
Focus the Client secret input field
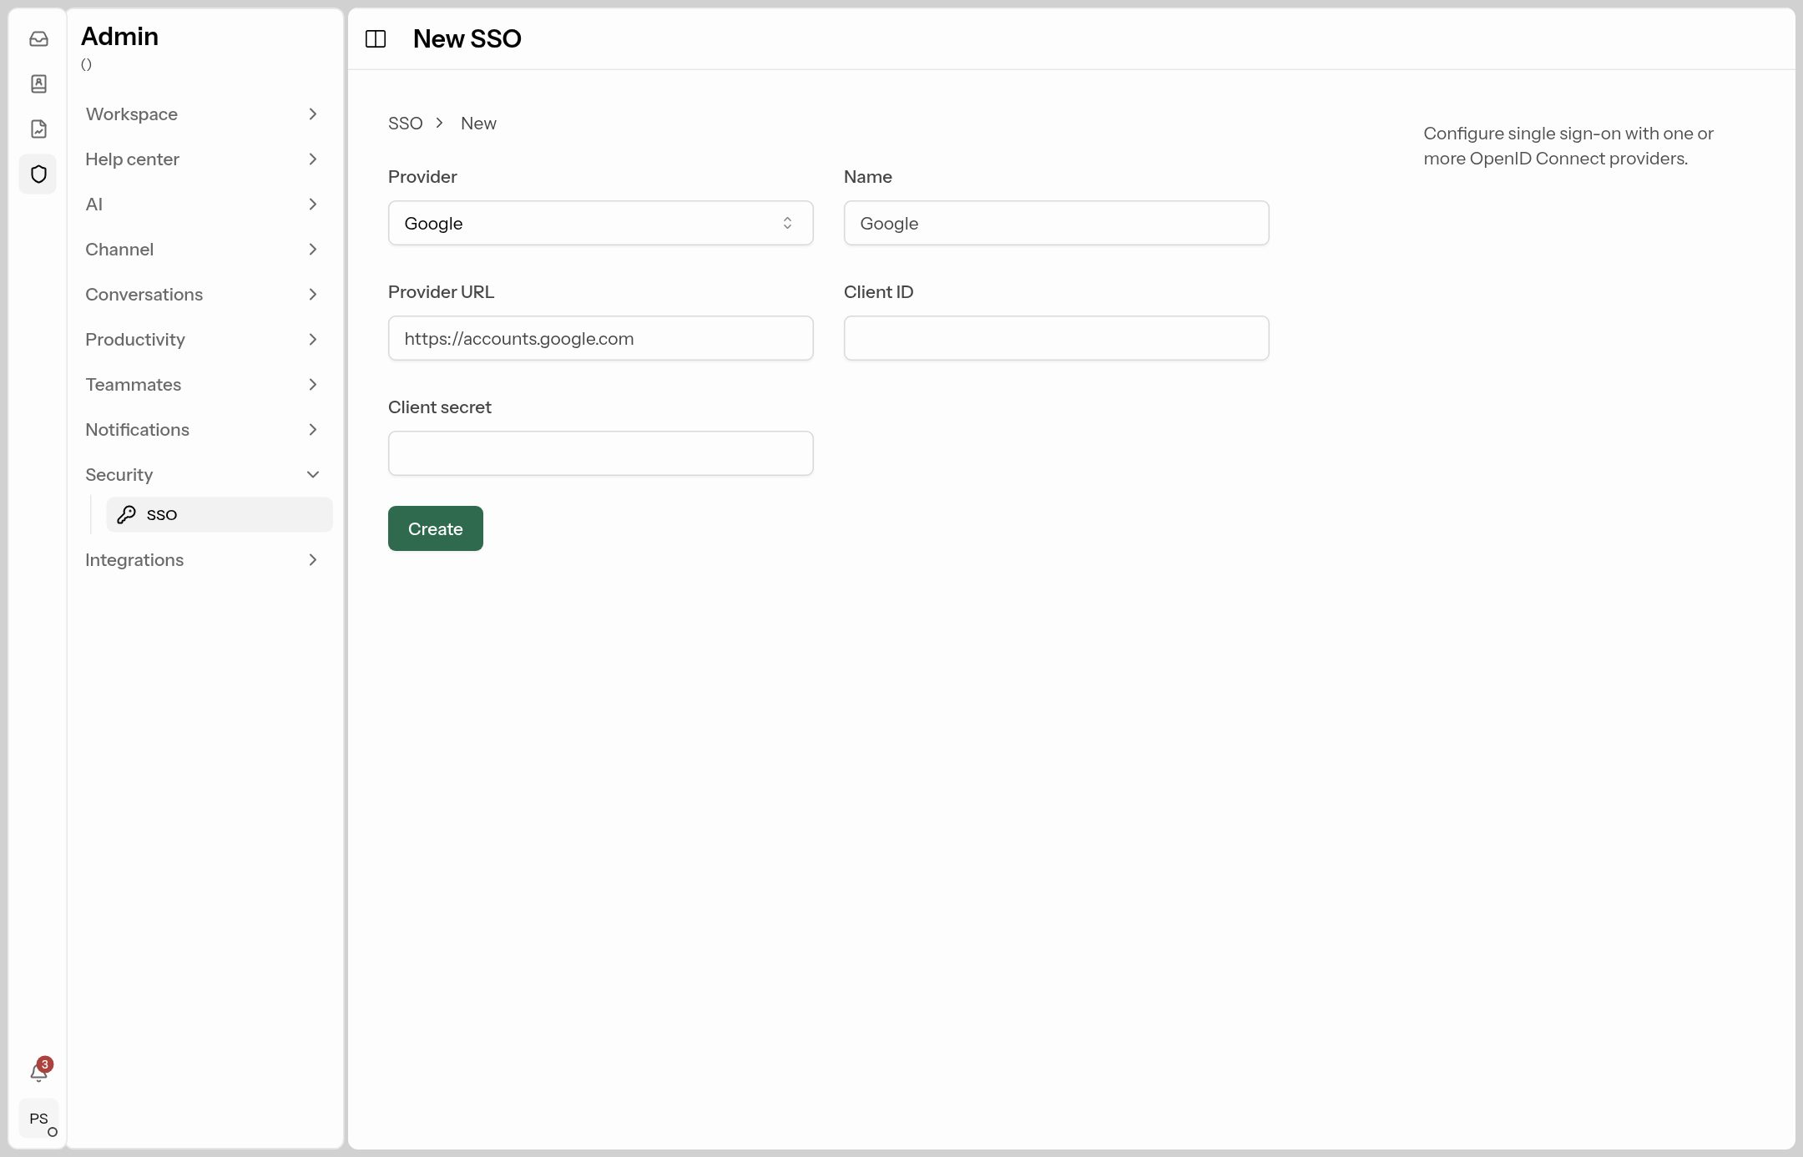coord(601,453)
